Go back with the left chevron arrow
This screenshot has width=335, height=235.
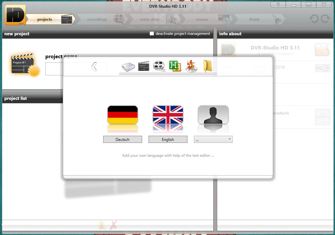click(x=94, y=67)
